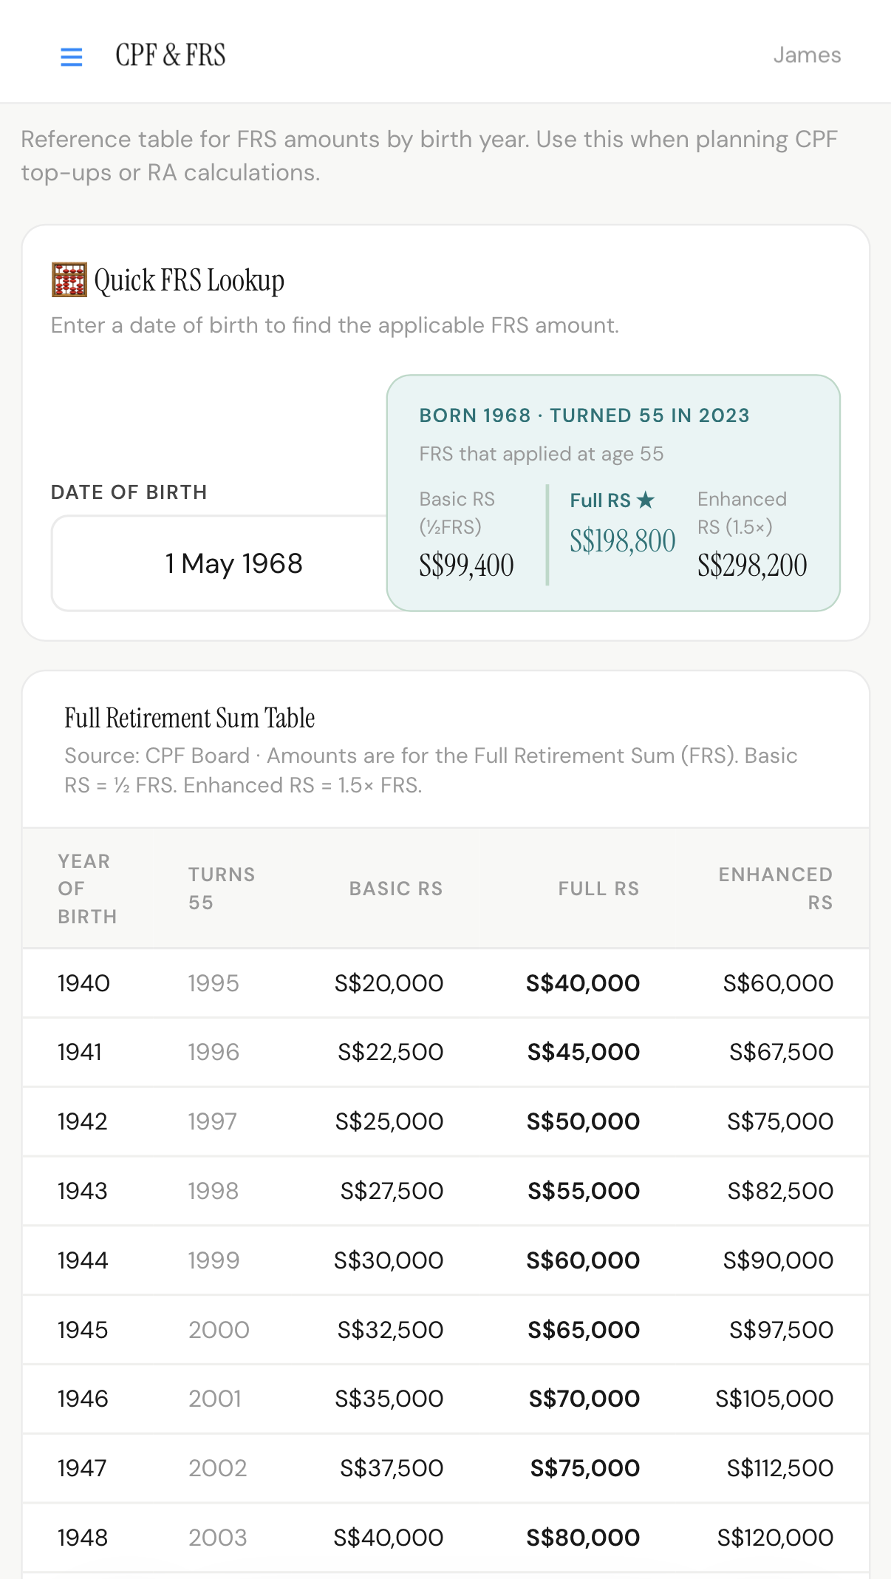This screenshot has width=891, height=1579.
Task: Click S$80,000 Full RS for 1948
Action: click(x=583, y=1538)
